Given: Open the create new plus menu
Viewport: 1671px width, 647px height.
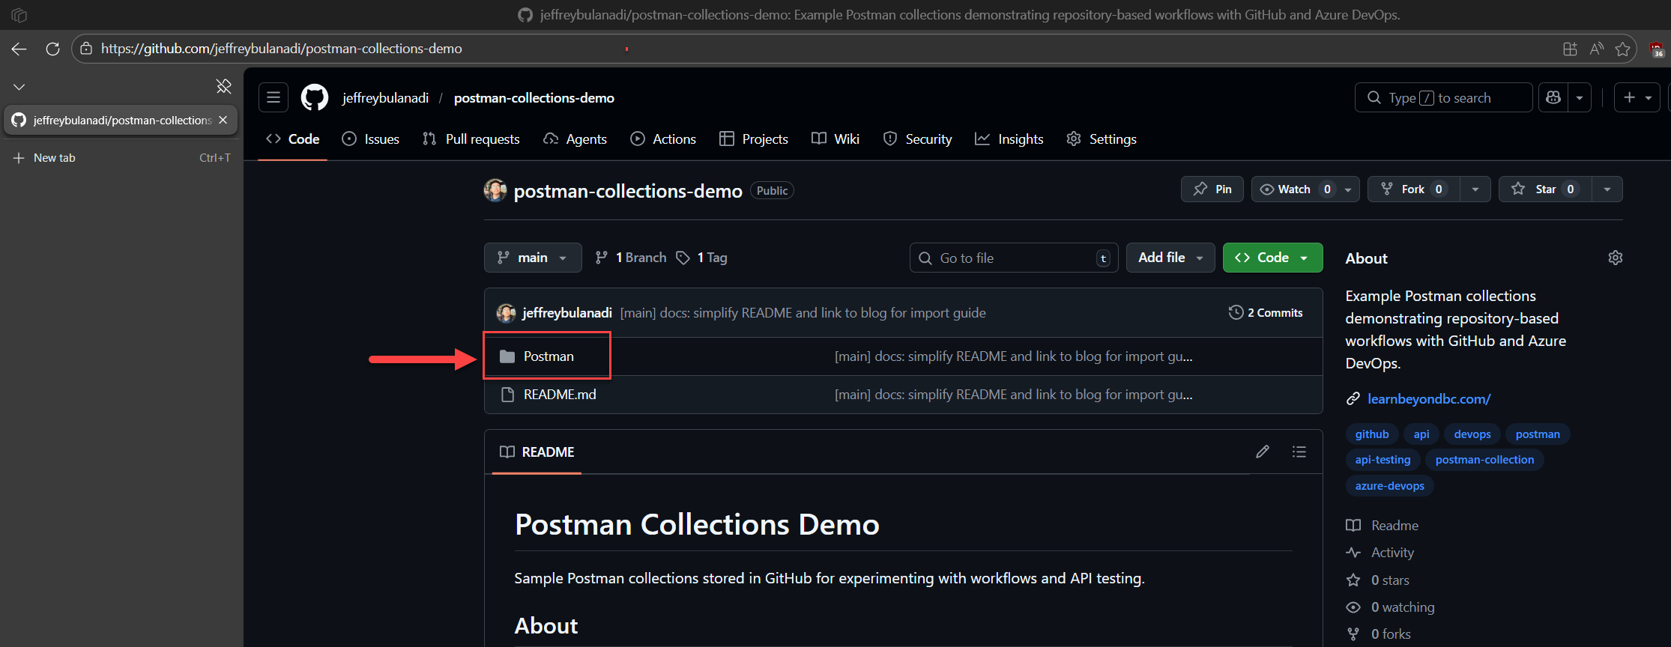Looking at the screenshot, I should [x=1637, y=97].
